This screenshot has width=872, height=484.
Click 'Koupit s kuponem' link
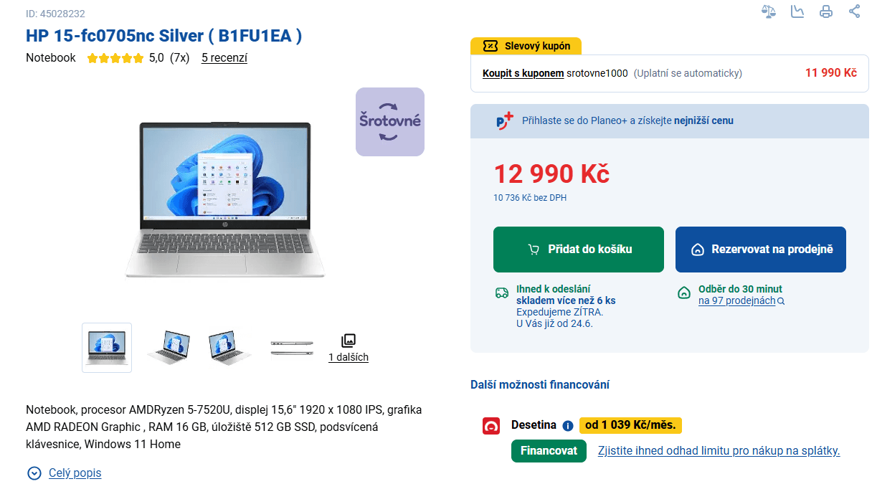(x=523, y=73)
